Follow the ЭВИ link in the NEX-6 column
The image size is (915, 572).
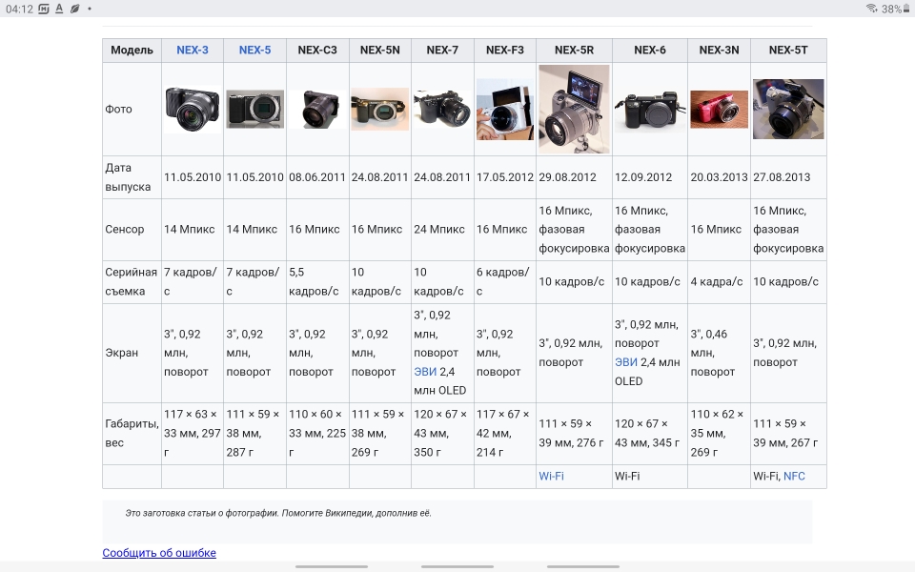(626, 362)
